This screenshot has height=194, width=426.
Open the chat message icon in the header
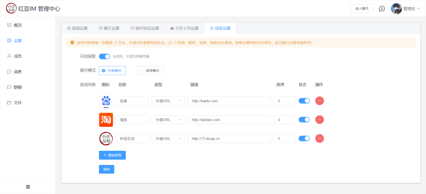(x=382, y=9)
